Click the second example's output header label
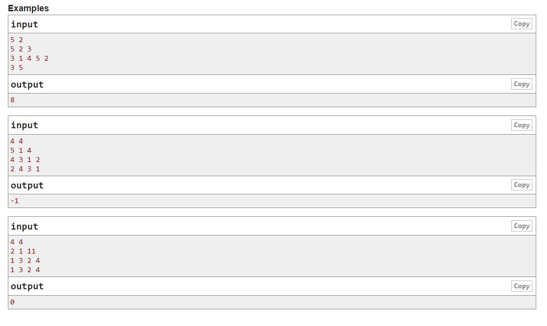Screen dimensions: 547x326 click(x=27, y=186)
